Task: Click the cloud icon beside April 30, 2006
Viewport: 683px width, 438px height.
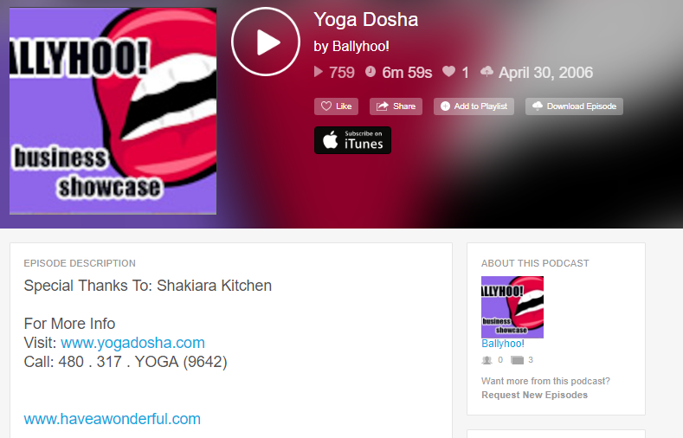Action: [486, 71]
